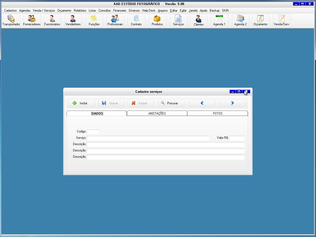This screenshot has height=237, width=316.
Task: Click the Funcionários toolbar icon
Action: (x=52, y=21)
